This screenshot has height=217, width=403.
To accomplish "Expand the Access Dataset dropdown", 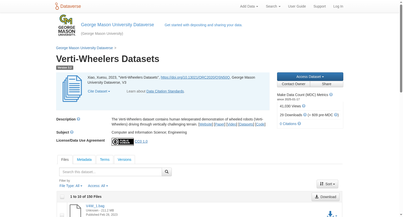I will [x=310, y=77].
